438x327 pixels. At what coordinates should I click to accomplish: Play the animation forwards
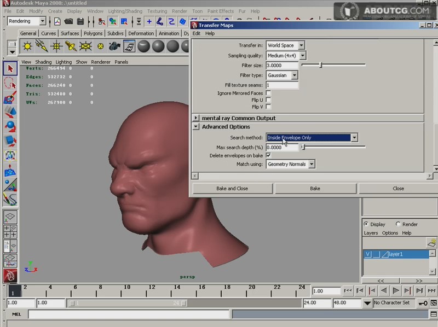click(396, 291)
